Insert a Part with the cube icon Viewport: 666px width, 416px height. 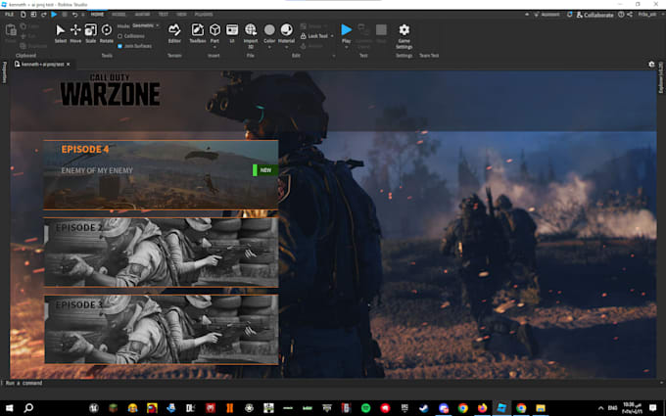[x=214, y=30]
